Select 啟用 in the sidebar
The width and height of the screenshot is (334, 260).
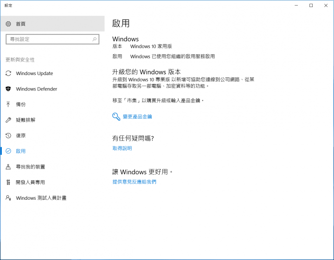[x=52, y=151]
